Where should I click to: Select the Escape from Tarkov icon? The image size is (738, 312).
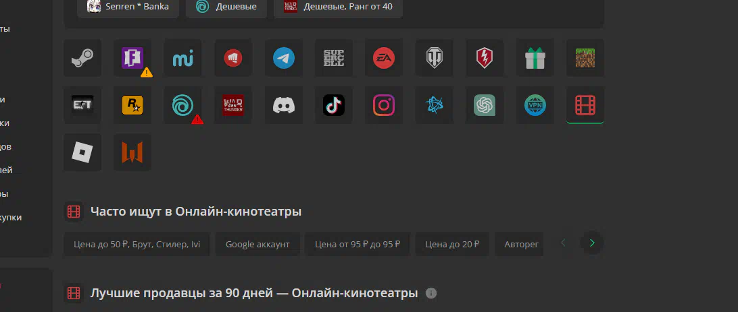[82, 105]
